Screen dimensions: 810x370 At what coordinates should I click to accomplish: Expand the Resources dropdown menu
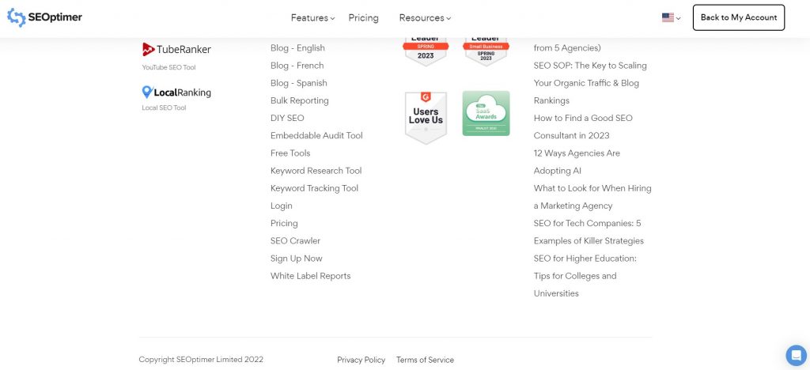[x=425, y=18]
